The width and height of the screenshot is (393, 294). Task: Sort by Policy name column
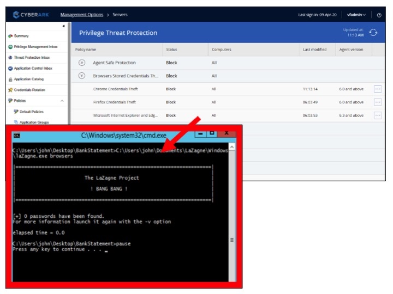tap(86, 50)
